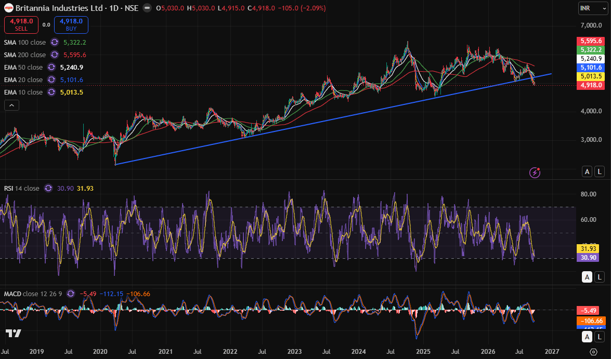Image resolution: width=611 pixels, height=359 pixels.
Task: Click the 0.0 spread value
Action: point(46,24)
